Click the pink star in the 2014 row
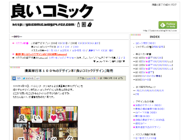Screen dimensions: 190x140 click(x=147, y=58)
